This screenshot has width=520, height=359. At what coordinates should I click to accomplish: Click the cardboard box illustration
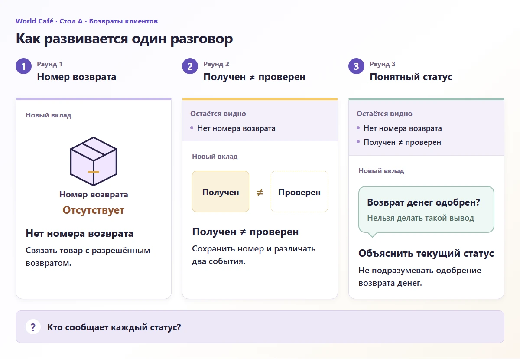click(x=94, y=161)
